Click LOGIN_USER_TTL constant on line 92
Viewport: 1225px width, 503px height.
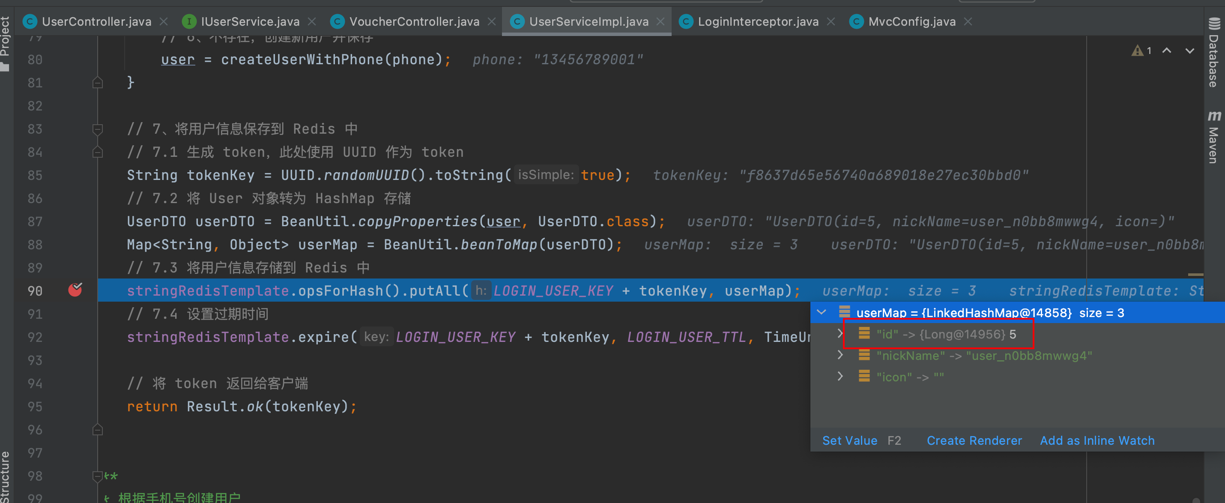[x=686, y=337]
